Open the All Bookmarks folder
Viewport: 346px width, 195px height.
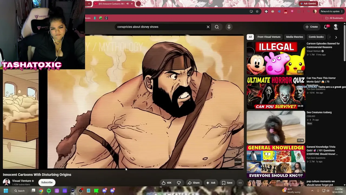click(334, 18)
